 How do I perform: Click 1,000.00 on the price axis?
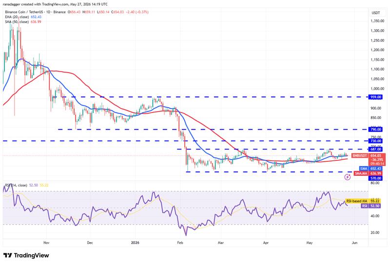point(377,89)
